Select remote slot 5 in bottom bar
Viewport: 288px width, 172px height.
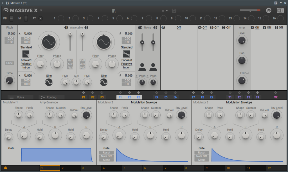tap(132, 168)
